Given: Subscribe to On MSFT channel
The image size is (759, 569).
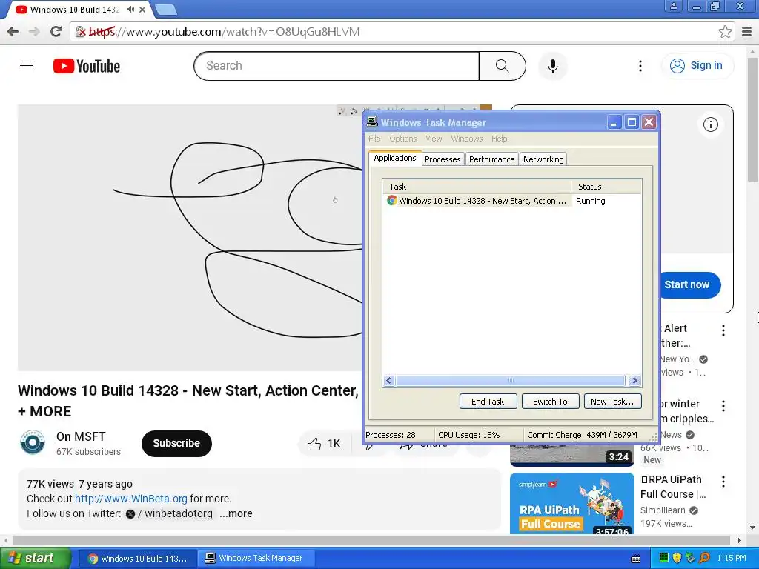Looking at the screenshot, I should coord(176,443).
